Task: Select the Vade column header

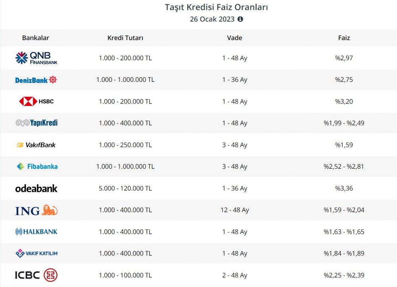Action: click(x=235, y=38)
